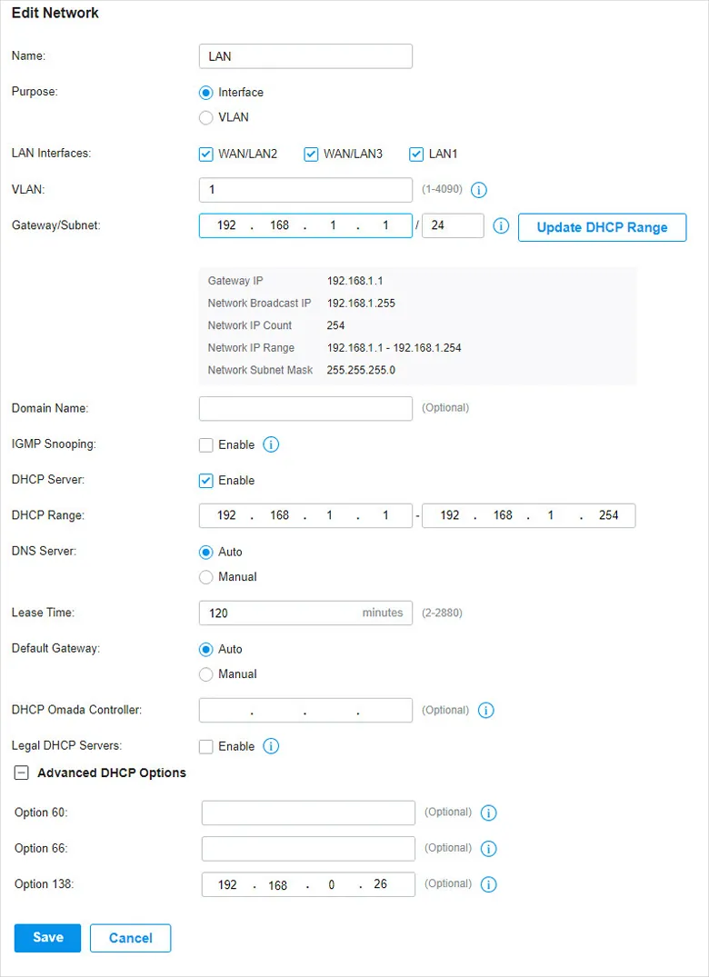
Task: View the Option 60 help icon
Action: 488,813
